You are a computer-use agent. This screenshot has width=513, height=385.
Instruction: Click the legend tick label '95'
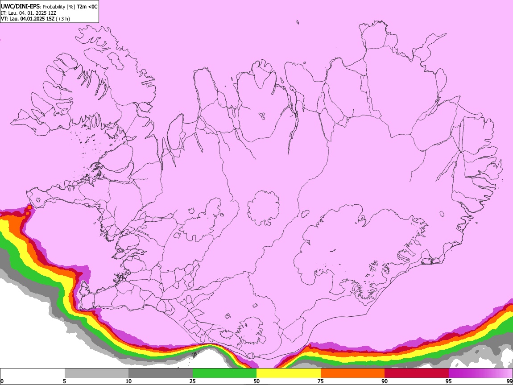pyautogui.click(x=449, y=381)
